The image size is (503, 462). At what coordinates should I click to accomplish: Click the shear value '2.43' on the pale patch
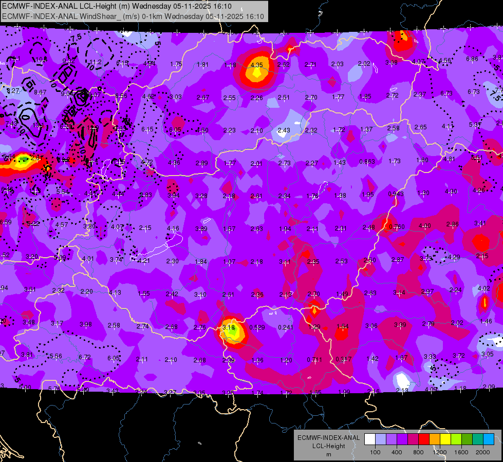(284, 130)
